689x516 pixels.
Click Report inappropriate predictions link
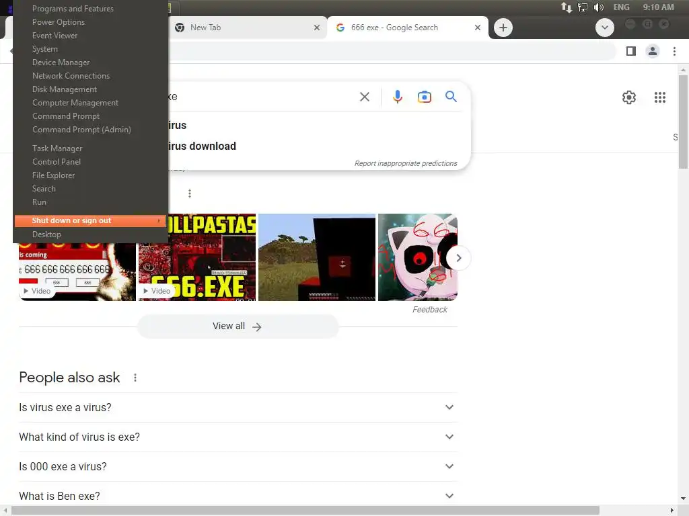(x=406, y=163)
